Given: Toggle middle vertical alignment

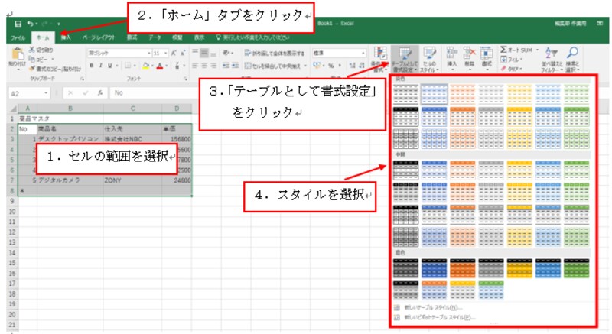Looking at the screenshot, I should click(x=204, y=53).
